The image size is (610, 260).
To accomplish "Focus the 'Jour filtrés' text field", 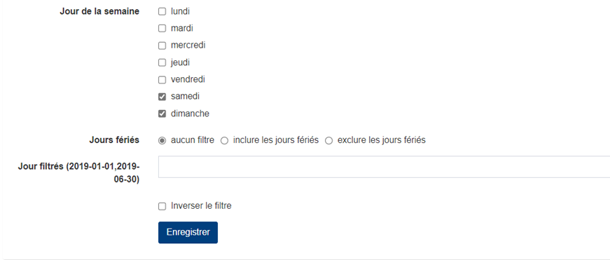I will click(384, 167).
